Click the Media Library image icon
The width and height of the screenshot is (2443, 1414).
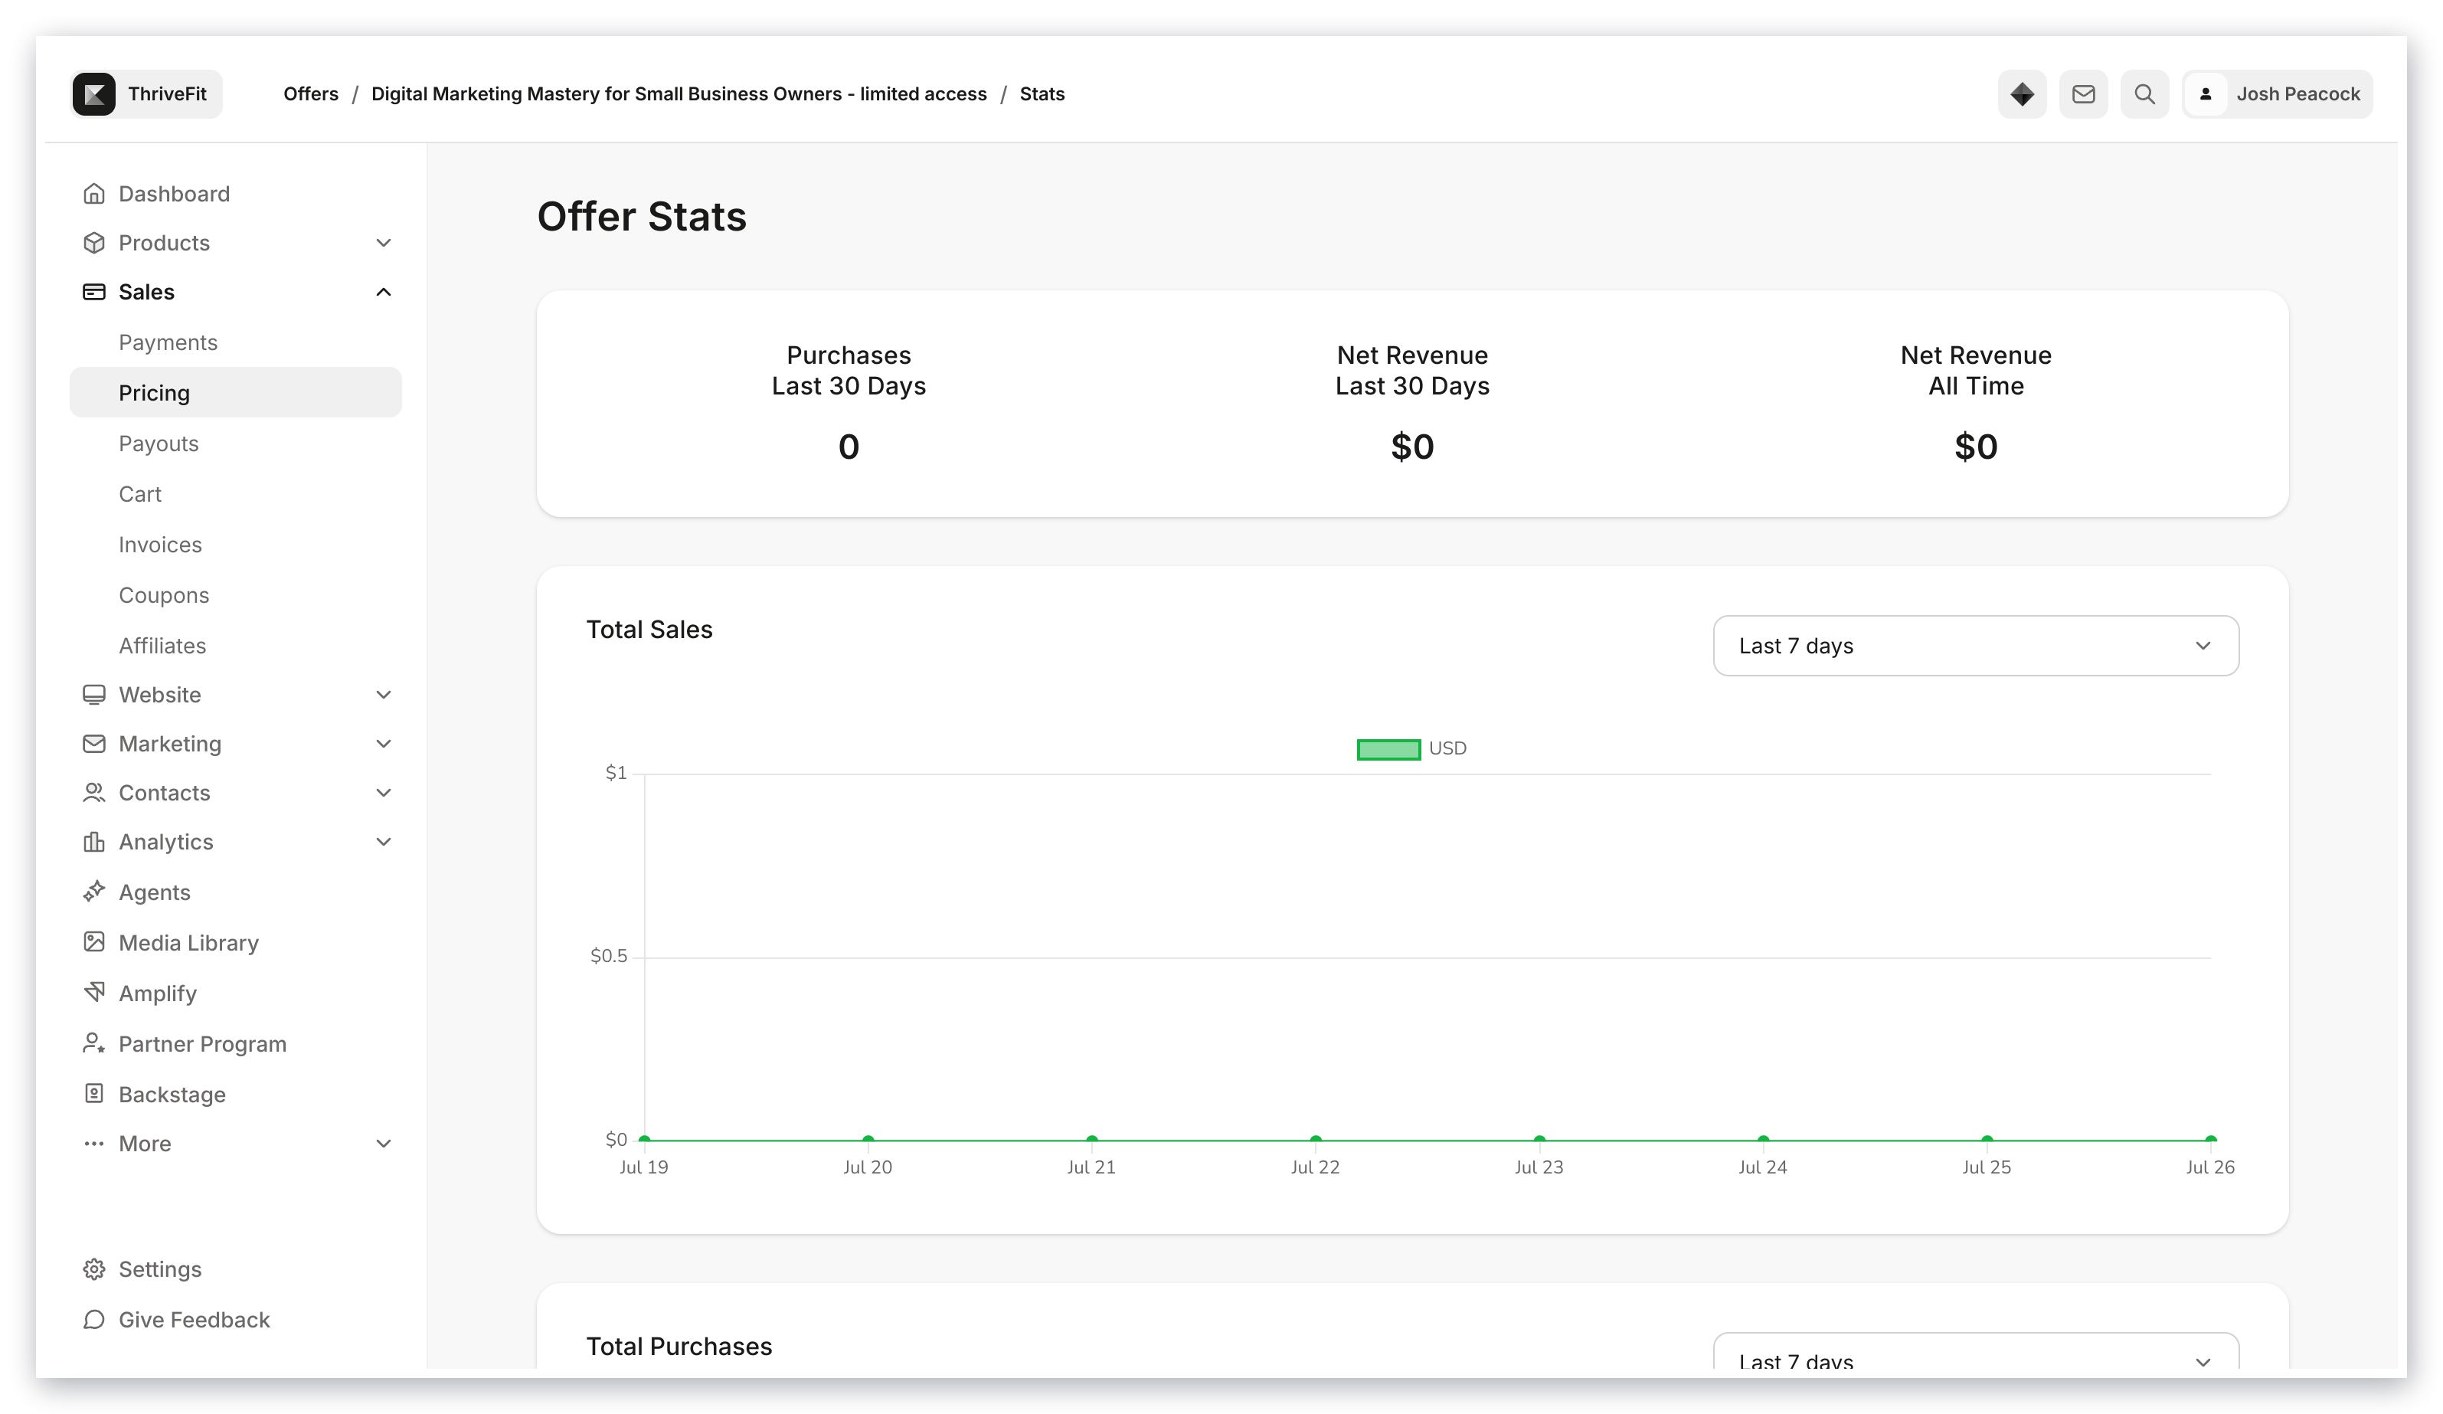click(94, 941)
